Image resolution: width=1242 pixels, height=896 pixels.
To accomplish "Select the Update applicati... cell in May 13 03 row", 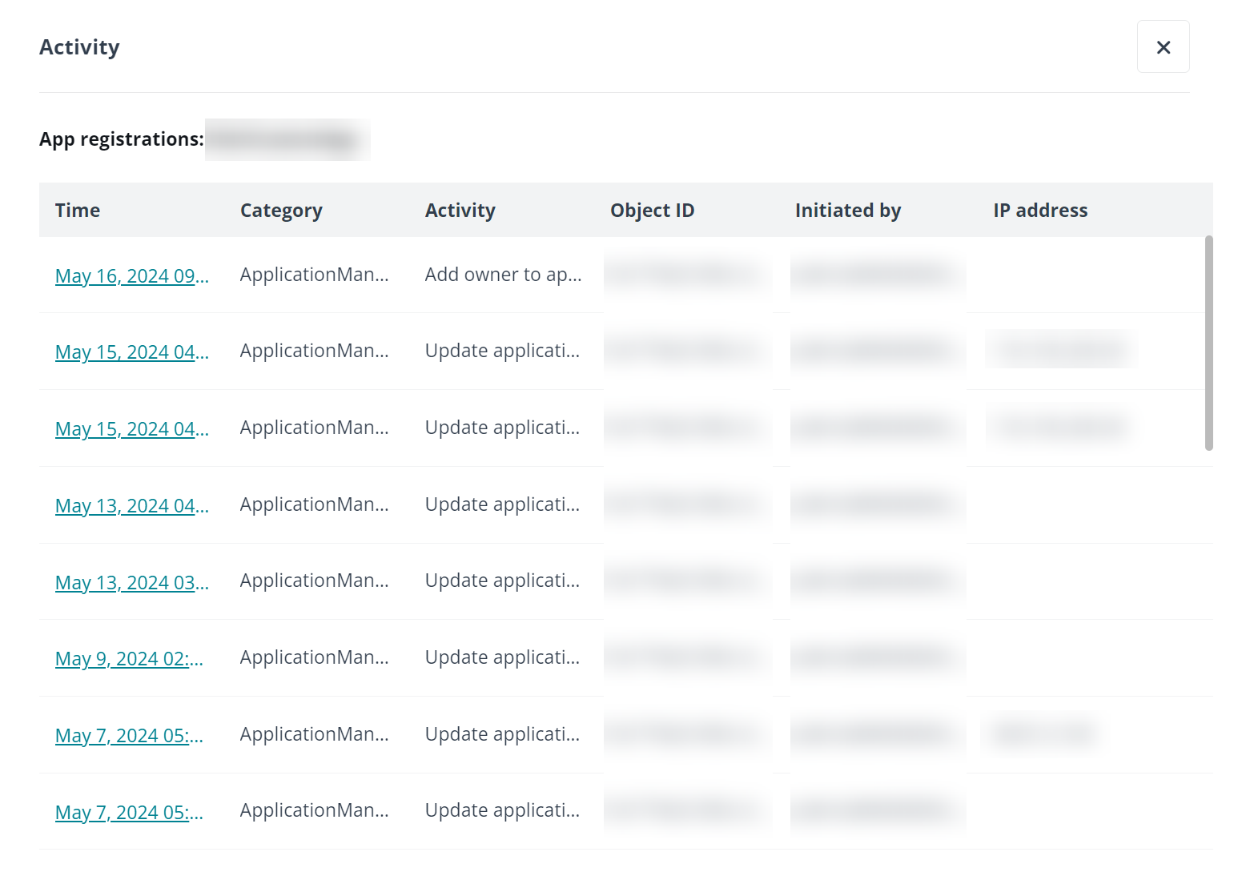I will tap(502, 581).
